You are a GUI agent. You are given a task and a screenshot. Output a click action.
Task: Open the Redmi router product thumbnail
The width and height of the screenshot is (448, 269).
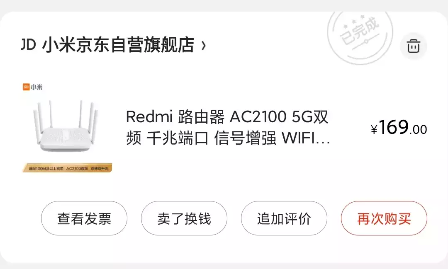coord(67,127)
